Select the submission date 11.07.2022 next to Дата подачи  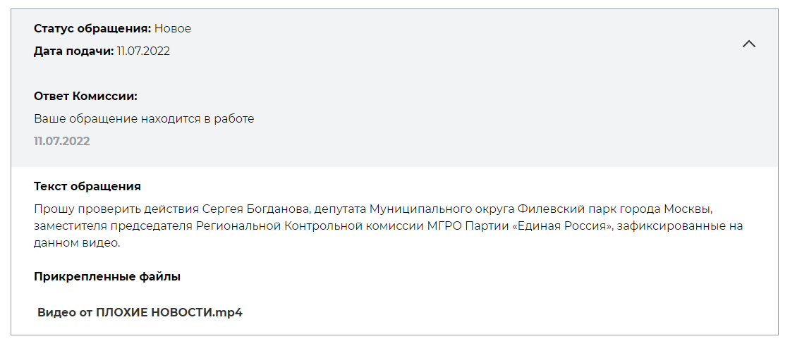click(x=144, y=51)
